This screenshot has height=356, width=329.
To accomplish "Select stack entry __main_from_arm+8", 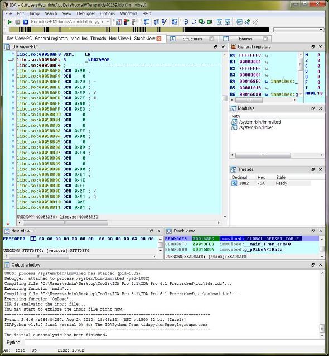I will pyautogui.click(x=242, y=244).
